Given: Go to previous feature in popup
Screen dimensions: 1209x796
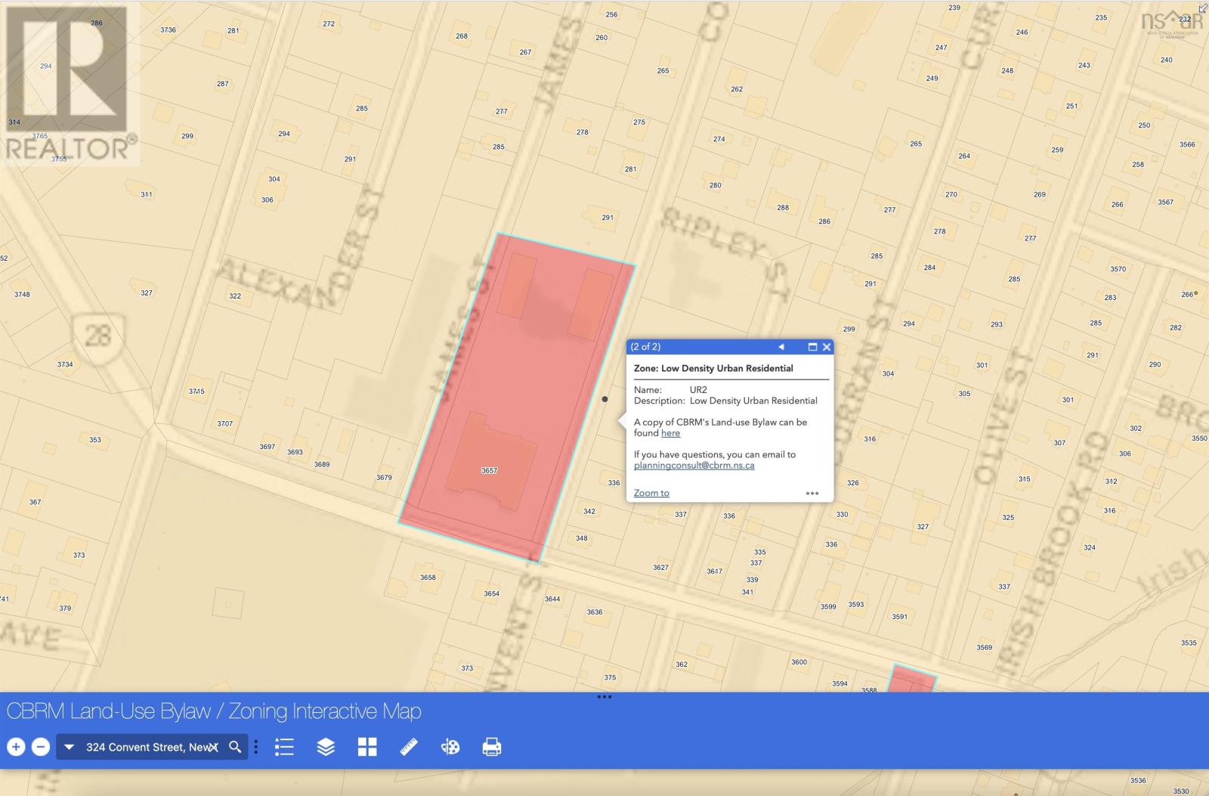Looking at the screenshot, I should [781, 347].
